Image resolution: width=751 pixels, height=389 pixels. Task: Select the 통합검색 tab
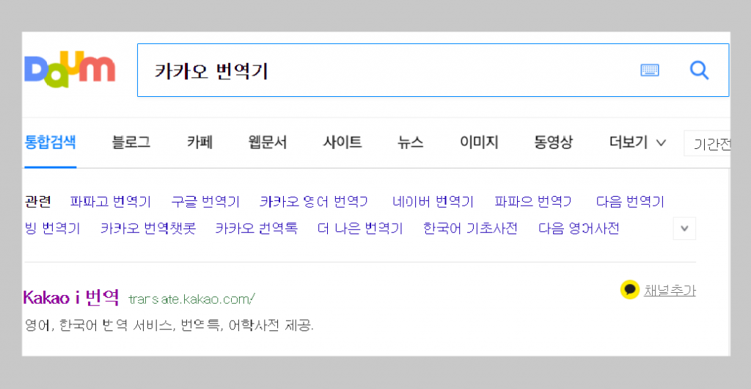pyautogui.click(x=51, y=142)
